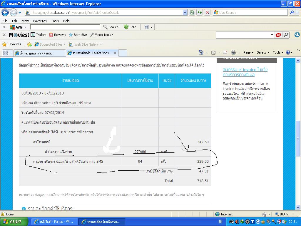
Task: Switch to the Pantip tab
Action: (40, 53)
